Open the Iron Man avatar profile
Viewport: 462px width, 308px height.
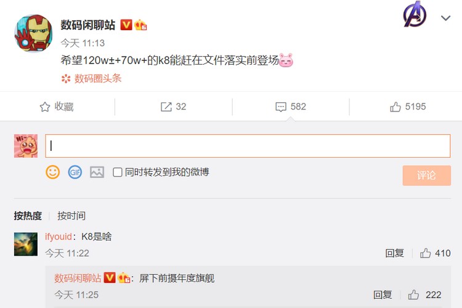(x=33, y=33)
